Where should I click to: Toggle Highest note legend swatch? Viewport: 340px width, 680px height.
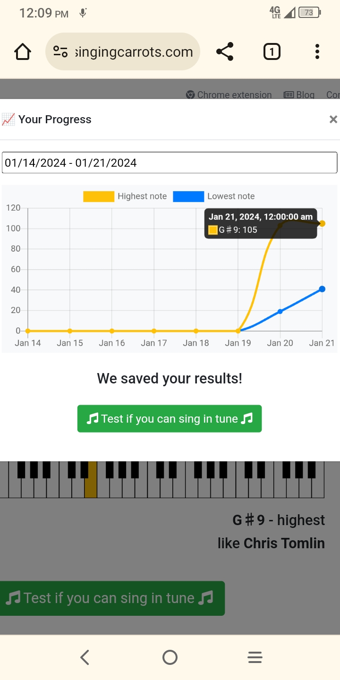point(99,196)
